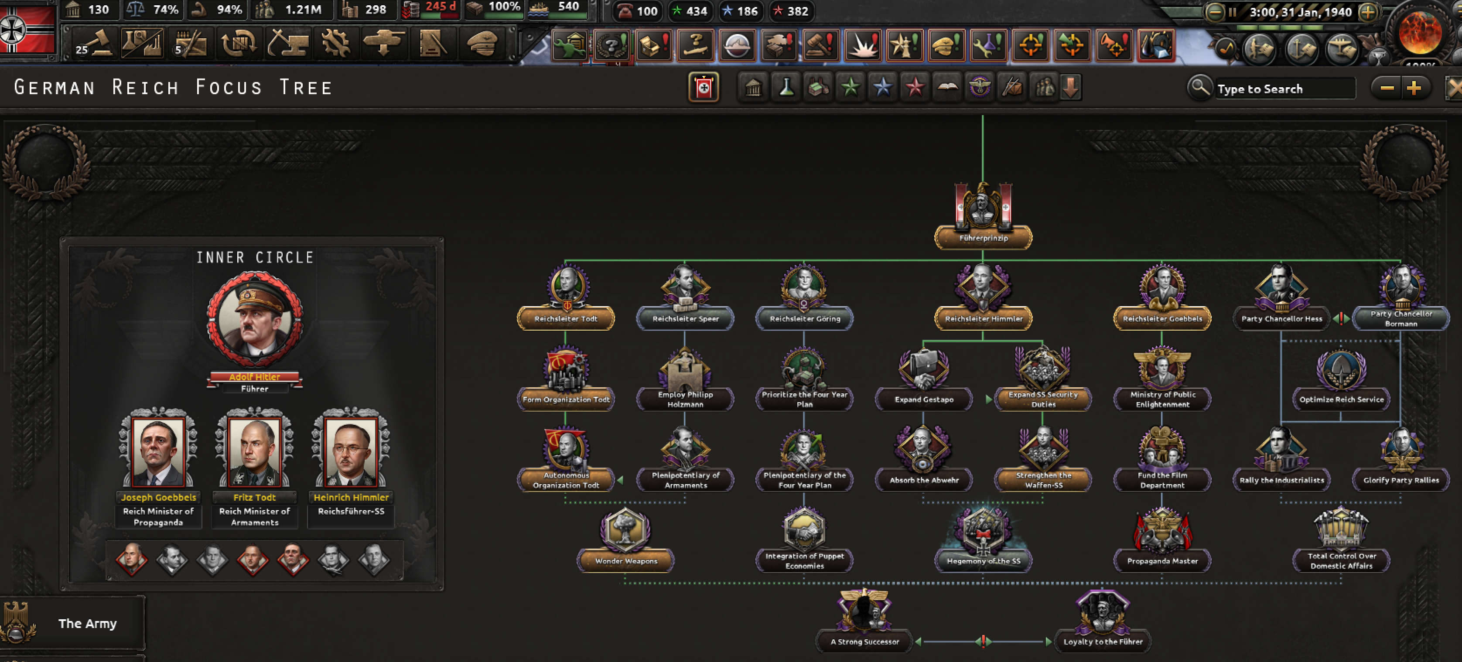Open the navy anchor ledger round button
Viewport: 1462px width, 662px height.
click(x=1302, y=49)
